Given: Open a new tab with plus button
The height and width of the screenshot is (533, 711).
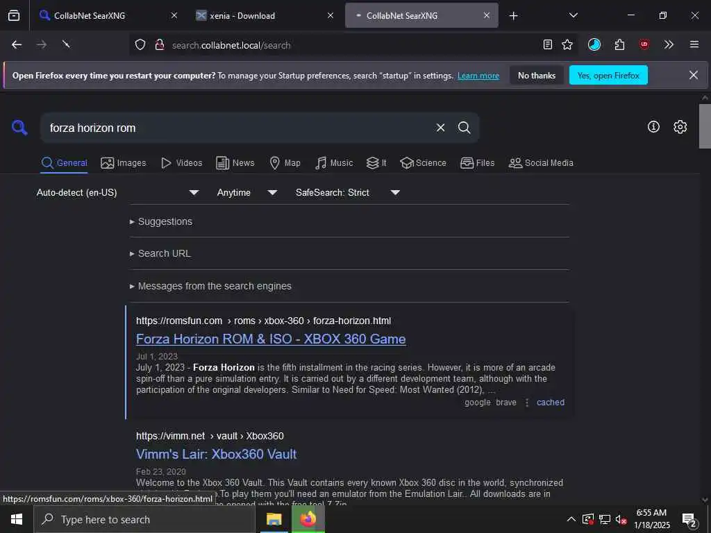Looking at the screenshot, I should [513, 16].
